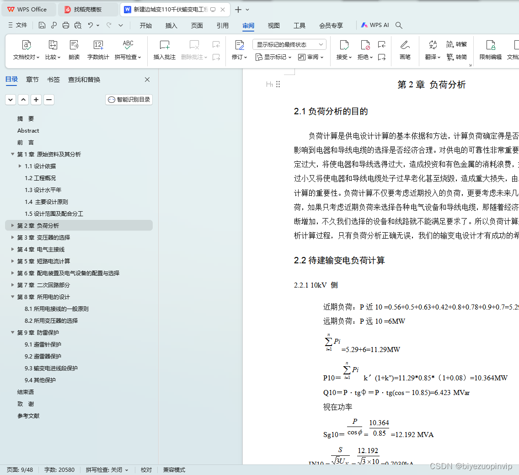Click the print preview icon
Screen dimensions: 519x475
[78, 25]
